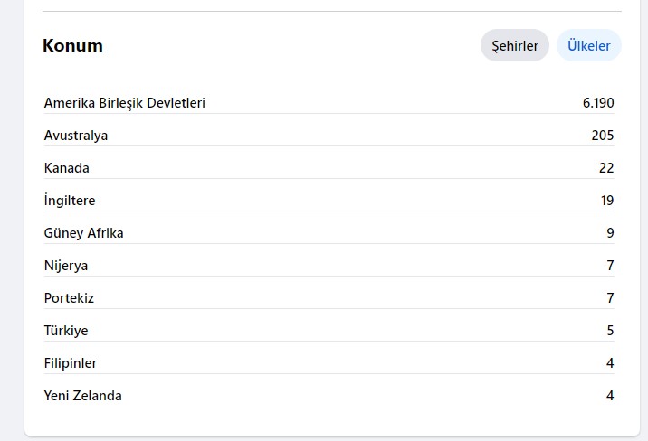Select the 5 count next to Türkiye

610,331
